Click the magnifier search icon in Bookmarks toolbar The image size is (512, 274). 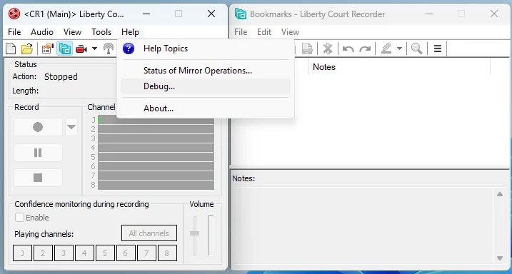(x=416, y=49)
